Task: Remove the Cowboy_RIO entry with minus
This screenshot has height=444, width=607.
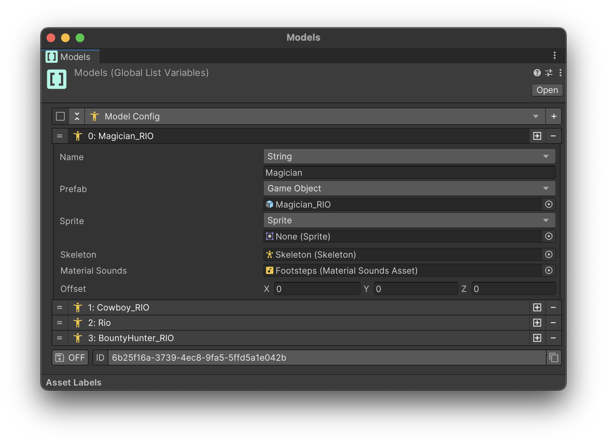Action: point(553,307)
